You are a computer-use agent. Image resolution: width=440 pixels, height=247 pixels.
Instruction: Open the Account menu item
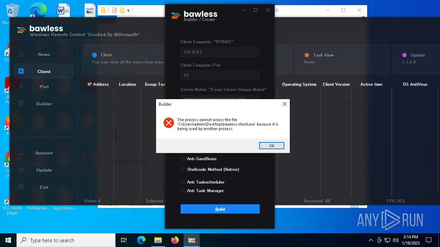tap(44, 153)
